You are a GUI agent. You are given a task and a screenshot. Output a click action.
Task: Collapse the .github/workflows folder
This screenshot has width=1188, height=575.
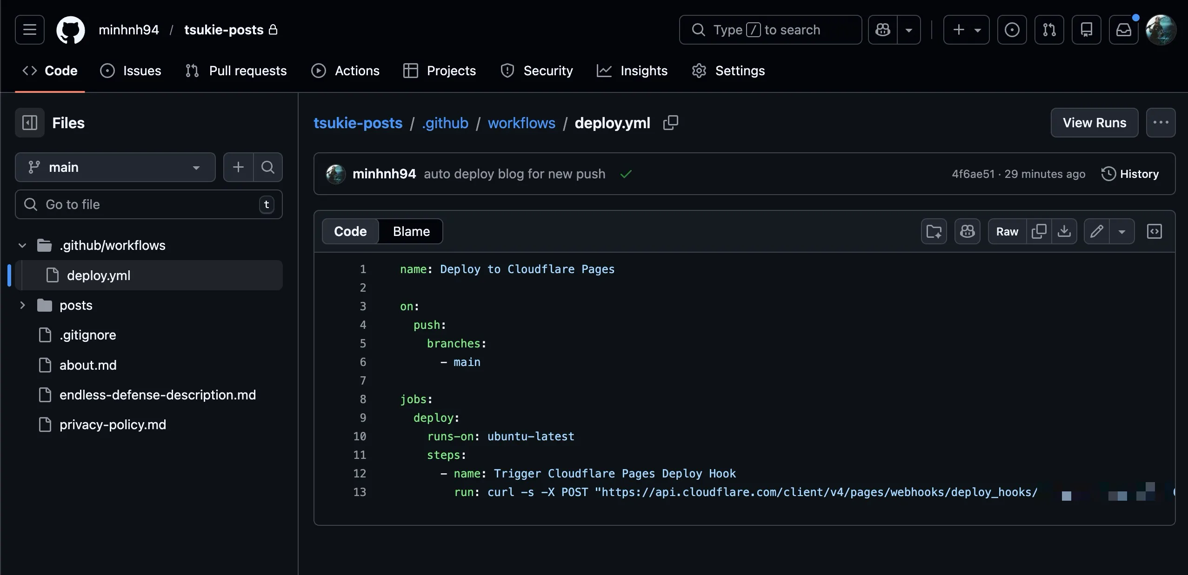21,245
